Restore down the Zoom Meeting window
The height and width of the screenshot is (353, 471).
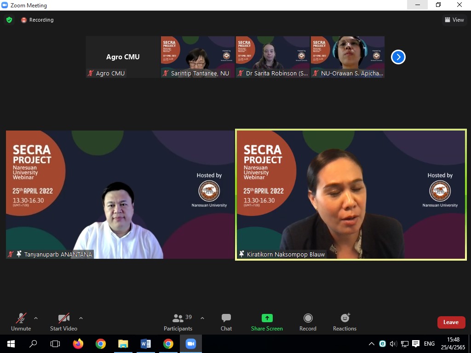click(438, 5)
